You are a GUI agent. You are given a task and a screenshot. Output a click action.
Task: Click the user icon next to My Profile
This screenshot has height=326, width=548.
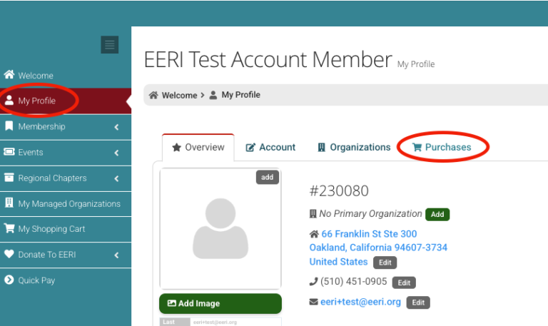[9, 101]
